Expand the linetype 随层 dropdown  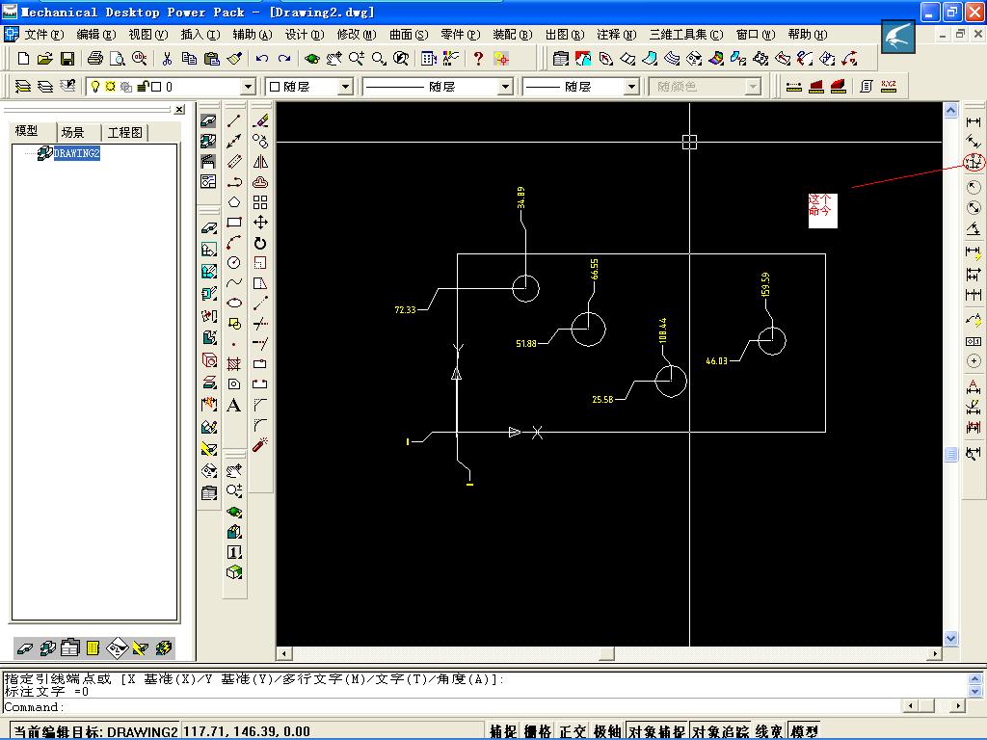tap(505, 86)
